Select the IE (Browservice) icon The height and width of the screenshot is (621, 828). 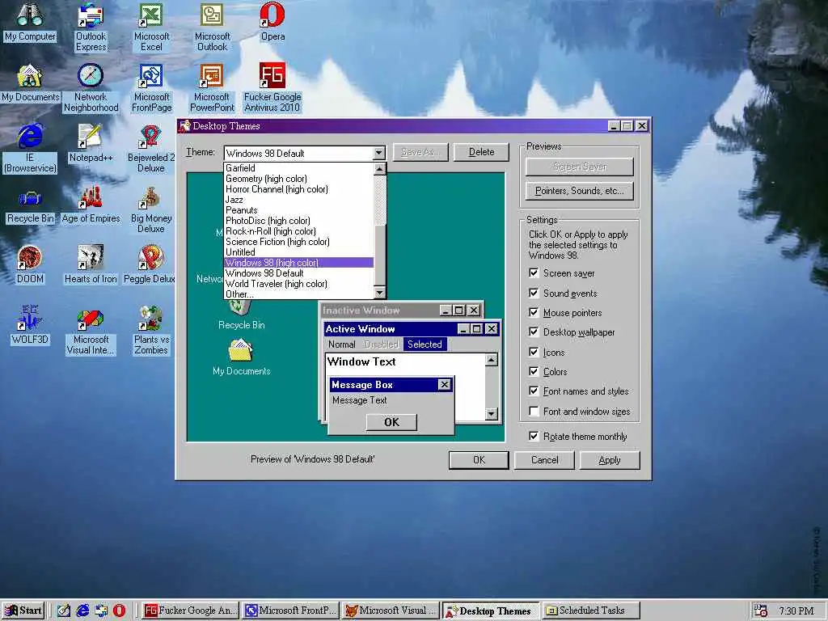(x=30, y=149)
